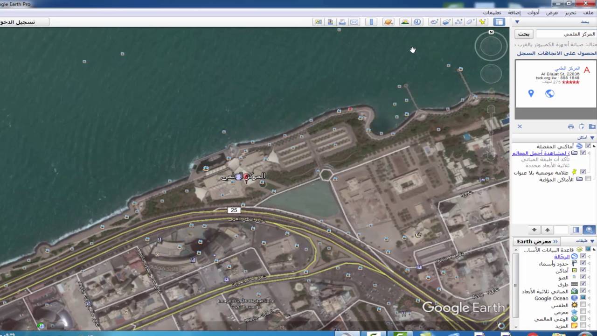597x336 pixels.
Task: Toggle places panel opacity view icon
Action: click(576, 230)
